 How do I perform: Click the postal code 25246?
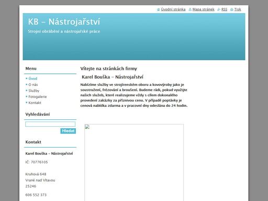coord(31,186)
